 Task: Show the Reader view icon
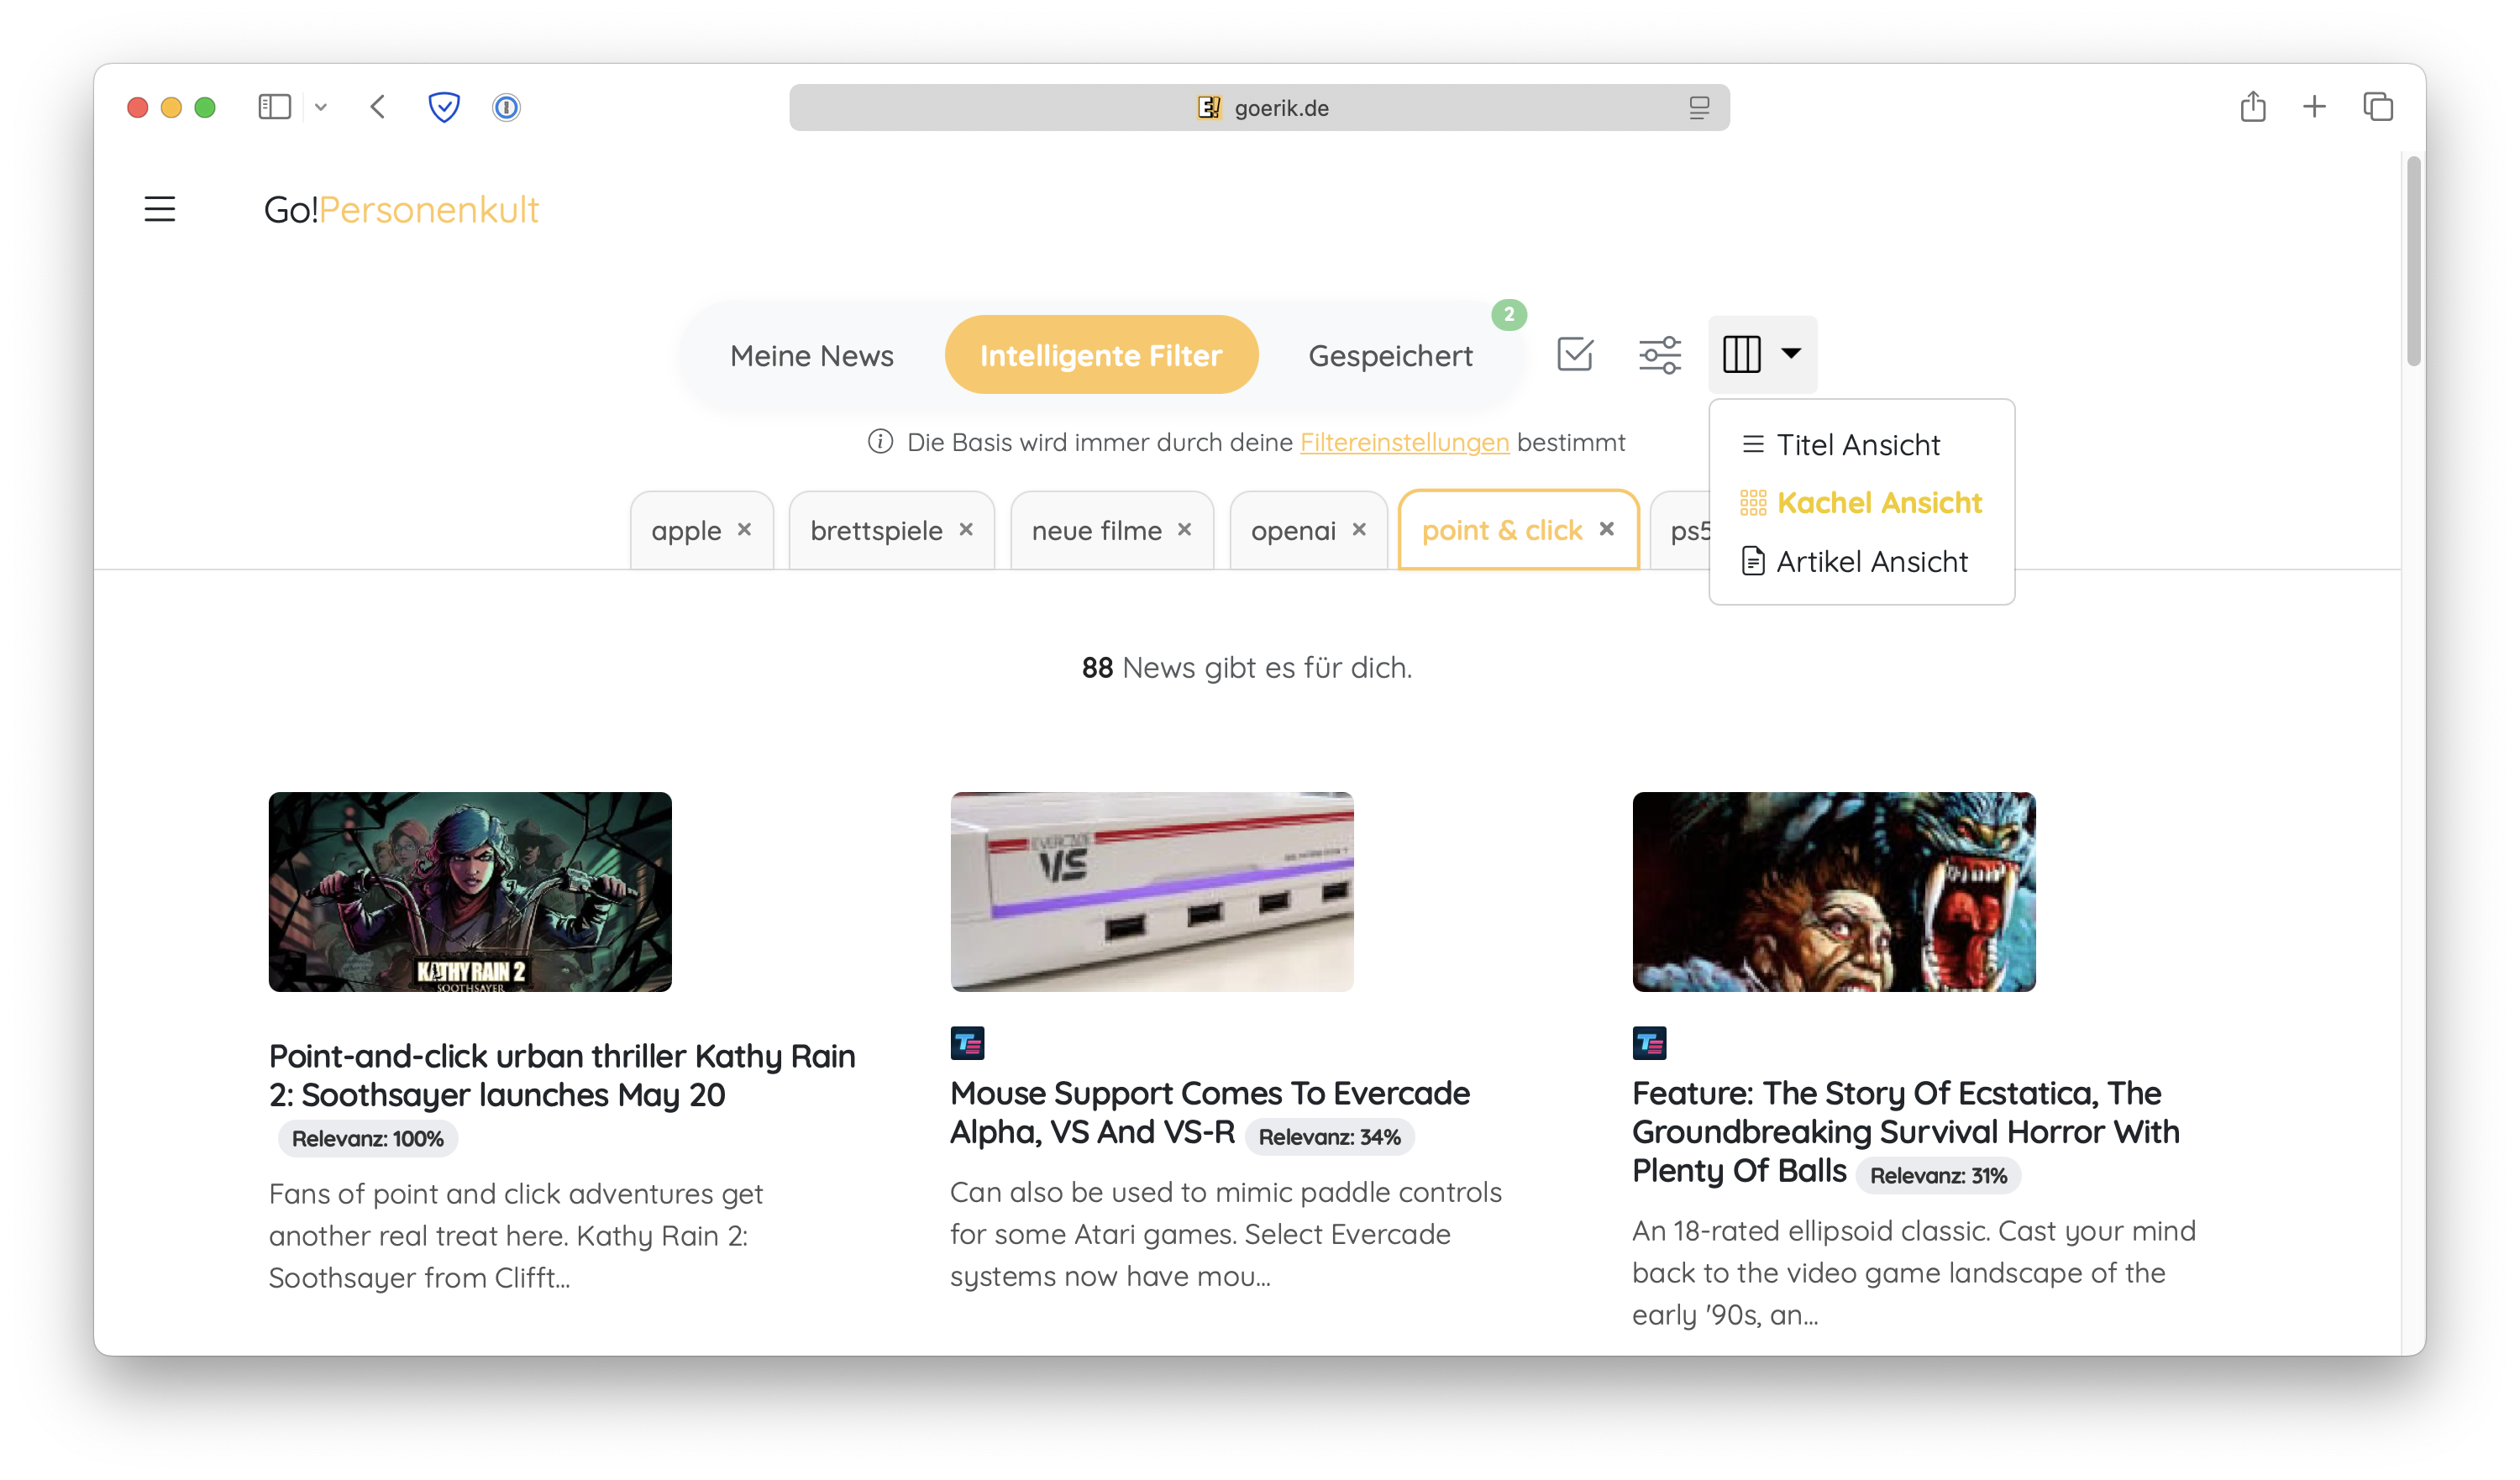(x=1698, y=107)
